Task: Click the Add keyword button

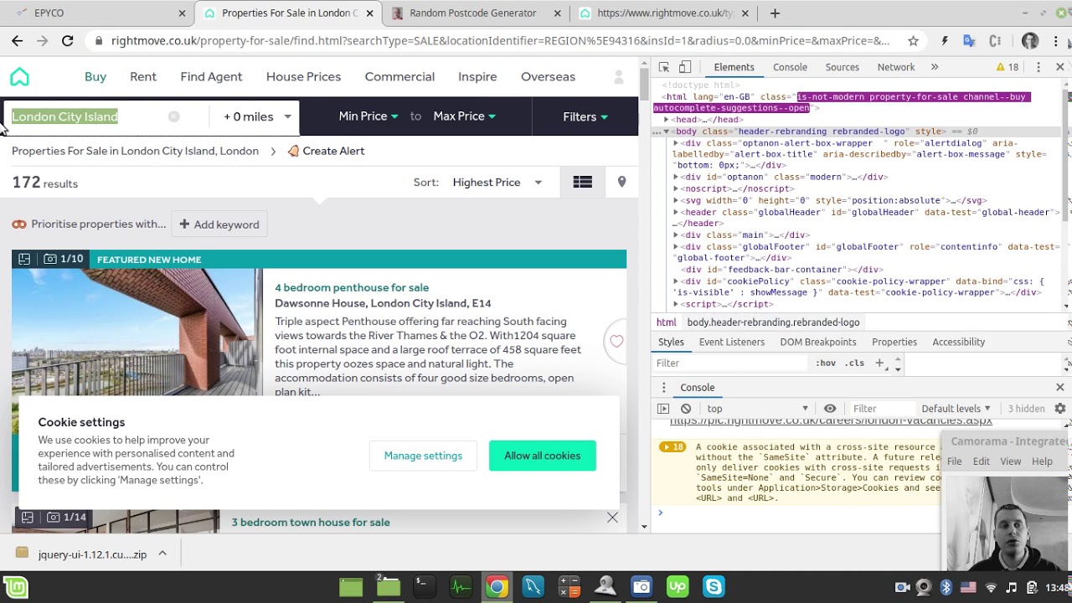Action: pos(219,224)
